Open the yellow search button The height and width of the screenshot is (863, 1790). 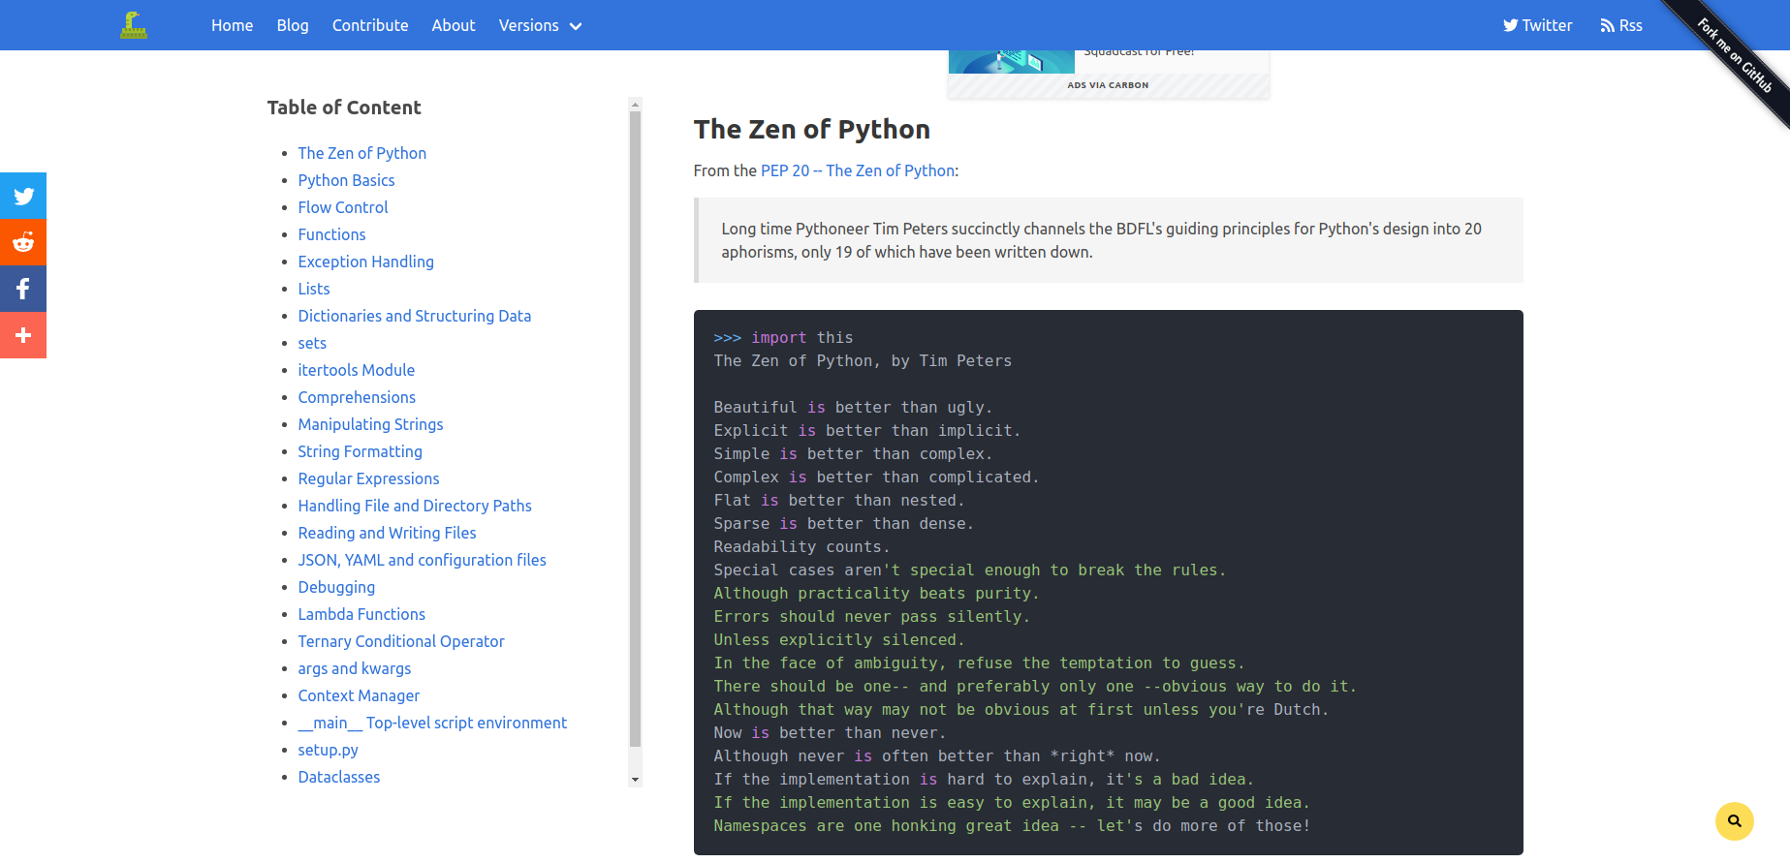pyautogui.click(x=1735, y=821)
